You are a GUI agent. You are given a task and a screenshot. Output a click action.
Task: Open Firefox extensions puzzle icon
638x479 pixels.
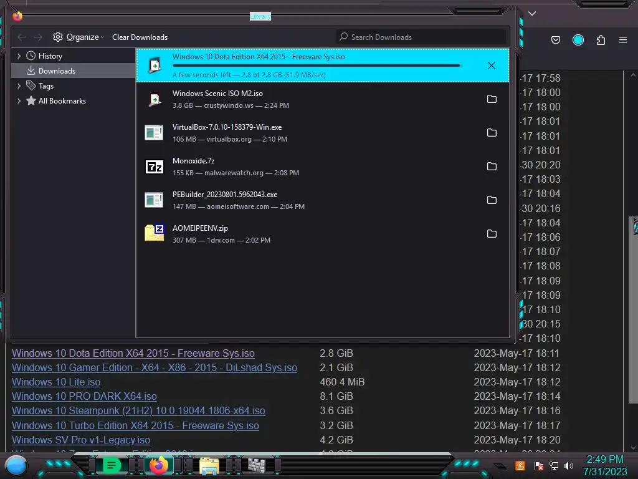pyautogui.click(x=601, y=40)
